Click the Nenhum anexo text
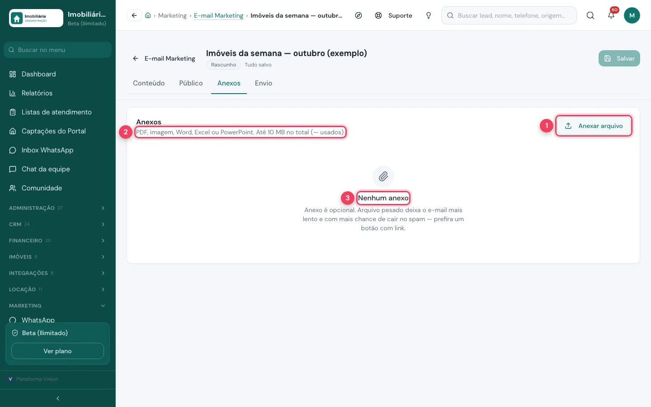Image resolution: width=651 pixels, height=407 pixels. 383,198
